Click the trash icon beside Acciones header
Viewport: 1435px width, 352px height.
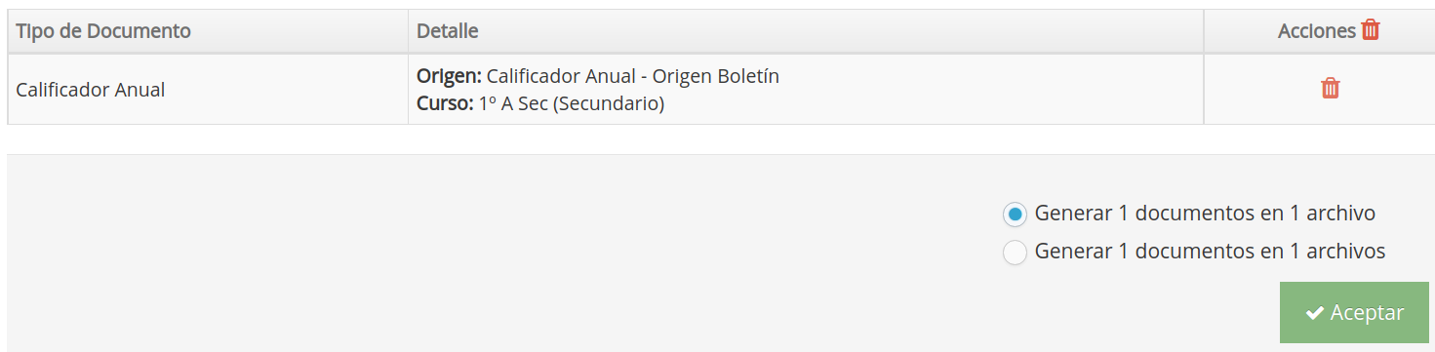[1371, 30]
